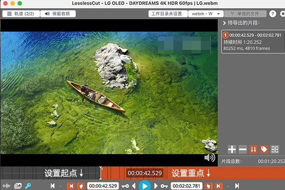Click the video preview of the canoe
The height and width of the screenshot is (190, 285).
[109, 93]
